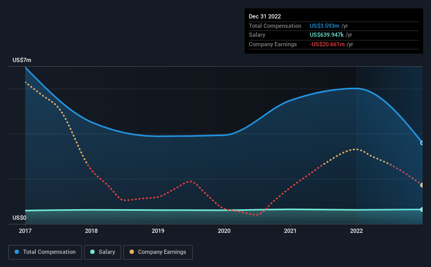Image resolution: width=431 pixels, height=267 pixels.
Task: Select the Salary end-point marker
Action: click(x=422, y=210)
